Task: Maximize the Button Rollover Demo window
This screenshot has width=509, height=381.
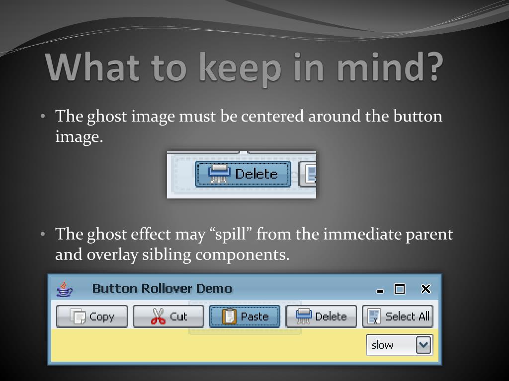Action: (x=400, y=288)
